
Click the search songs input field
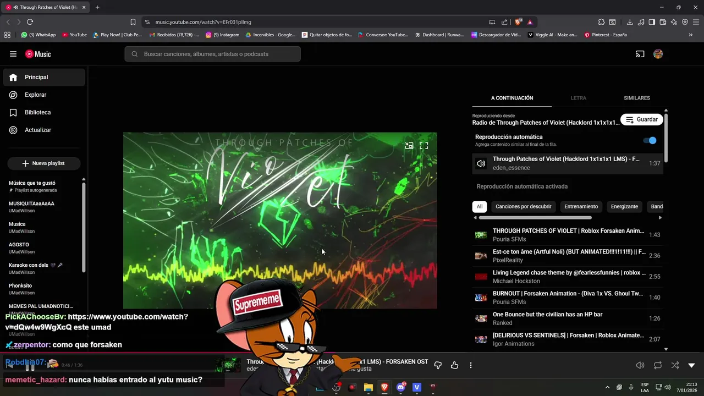point(212,54)
